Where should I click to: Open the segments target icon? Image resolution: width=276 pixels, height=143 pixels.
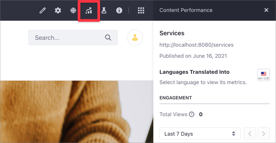coord(73,11)
